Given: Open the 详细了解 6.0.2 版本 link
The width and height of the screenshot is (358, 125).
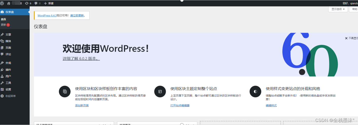Looking at the screenshot, I should tap(81, 58).
